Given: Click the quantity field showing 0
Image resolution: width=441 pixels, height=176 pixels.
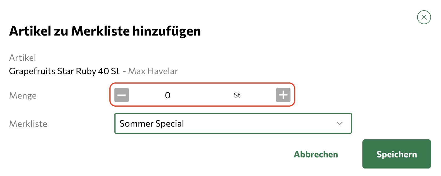Looking at the screenshot, I should point(168,95).
